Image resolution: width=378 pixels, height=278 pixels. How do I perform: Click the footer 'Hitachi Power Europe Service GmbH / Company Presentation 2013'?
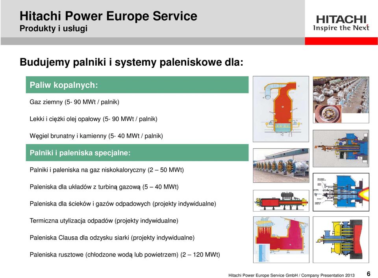tap(291, 275)
